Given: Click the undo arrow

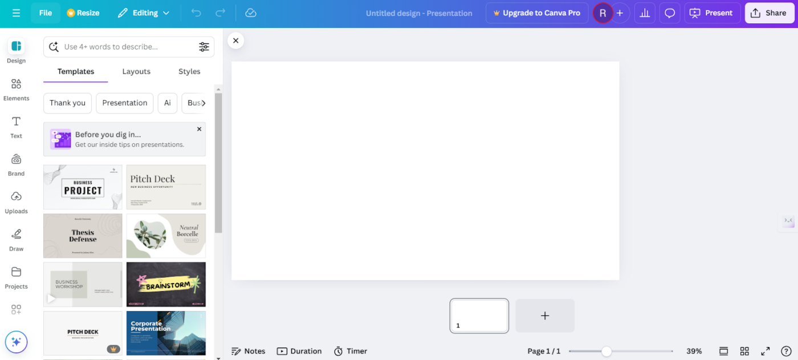Looking at the screenshot, I should point(196,13).
